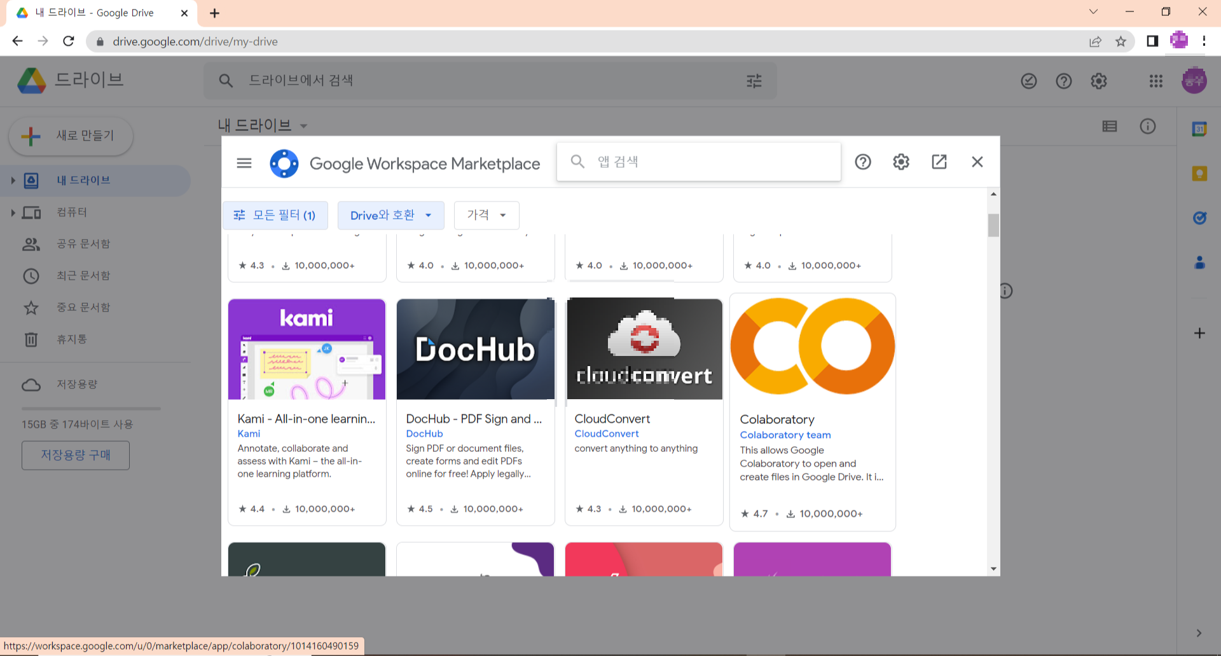Expand the price filter dropdown
This screenshot has width=1221, height=656.
486,215
